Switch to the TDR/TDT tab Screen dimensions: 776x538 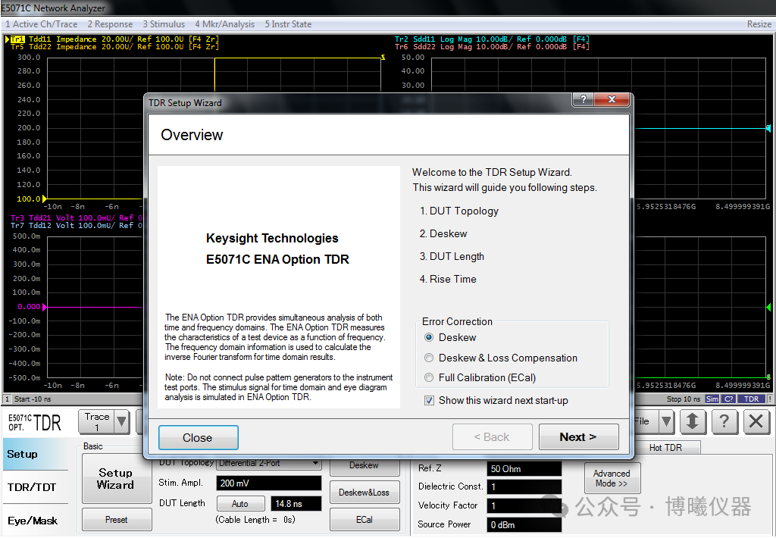[35, 487]
